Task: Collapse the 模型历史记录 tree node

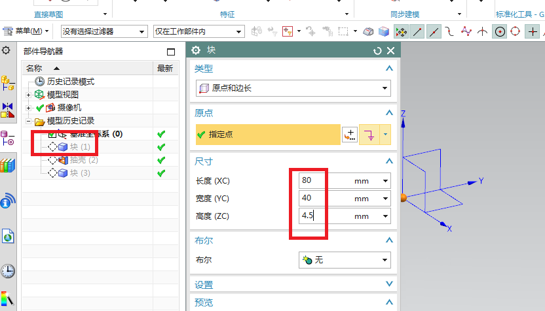Action: pos(29,122)
